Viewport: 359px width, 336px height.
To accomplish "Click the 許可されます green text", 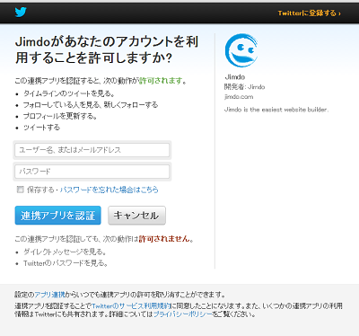I will click(x=161, y=81).
